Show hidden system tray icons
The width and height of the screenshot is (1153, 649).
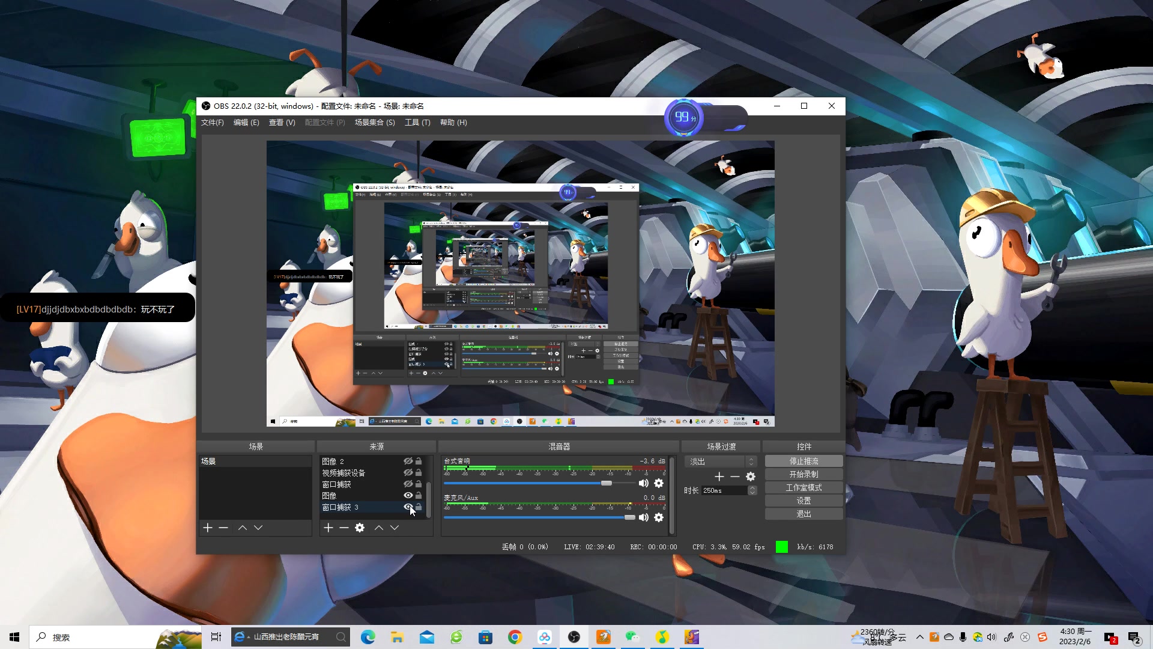point(919,637)
